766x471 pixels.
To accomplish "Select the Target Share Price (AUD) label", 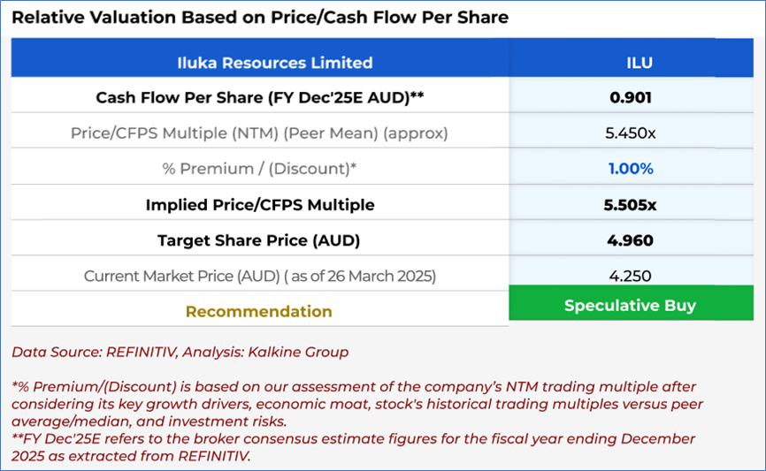I will [260, 240].
